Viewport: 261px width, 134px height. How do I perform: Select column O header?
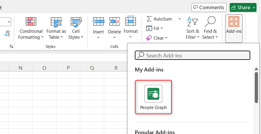click(44, 68)
